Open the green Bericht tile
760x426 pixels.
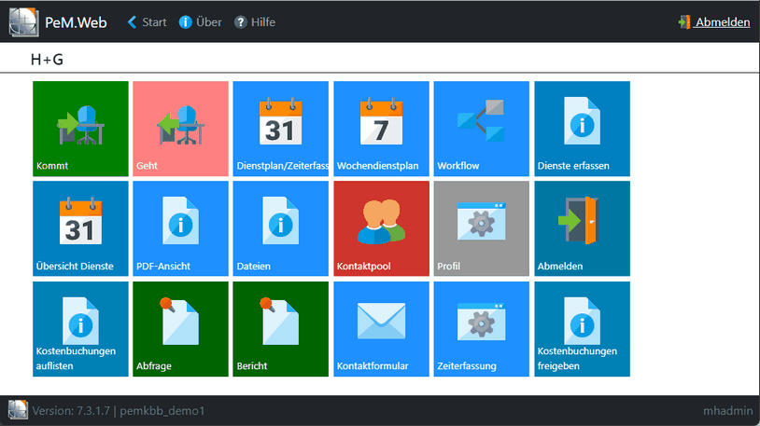pyautogui.click(x=281, y=329)
